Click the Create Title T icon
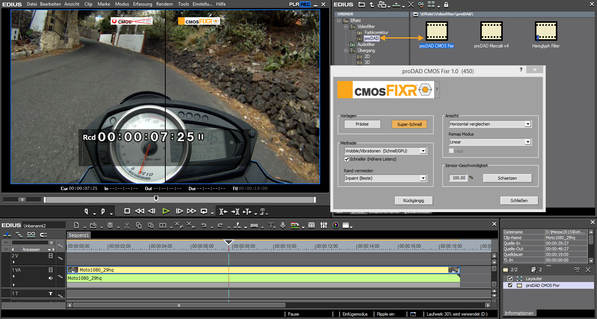 click(x=271, y=225)
